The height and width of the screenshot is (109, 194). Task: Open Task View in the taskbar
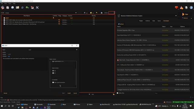[13, 106]
